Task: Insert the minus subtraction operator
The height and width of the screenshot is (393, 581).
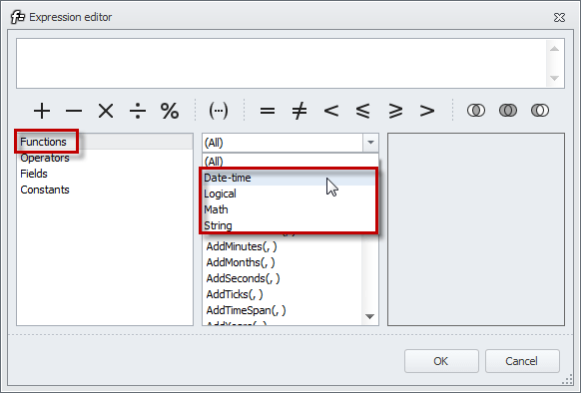Action: (x=74, y=111)
